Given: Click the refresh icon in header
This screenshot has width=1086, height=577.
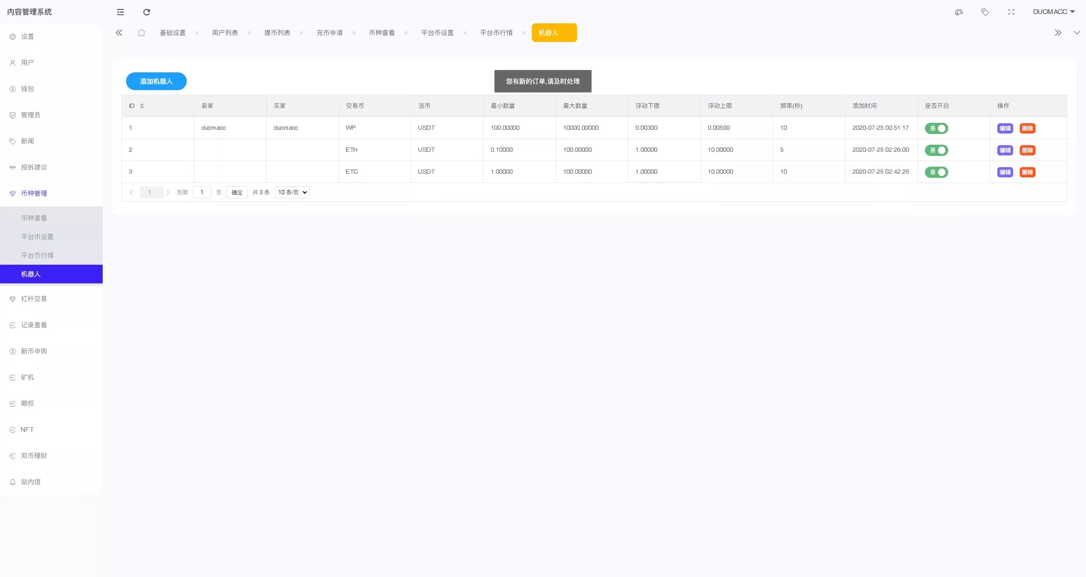Looking at the screenshot, I should coord(147,12).
